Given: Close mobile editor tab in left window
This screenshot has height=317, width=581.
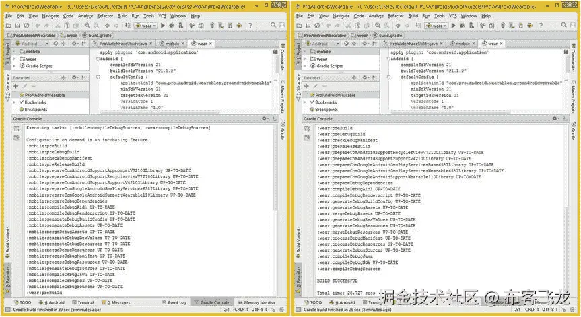Looking at the screenshot, I should coord(182,44).
